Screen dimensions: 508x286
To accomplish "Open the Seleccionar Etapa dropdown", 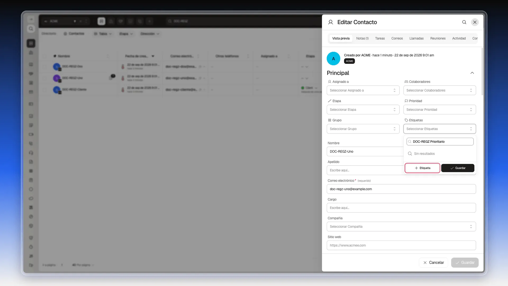I will click(x=363, y=110).
